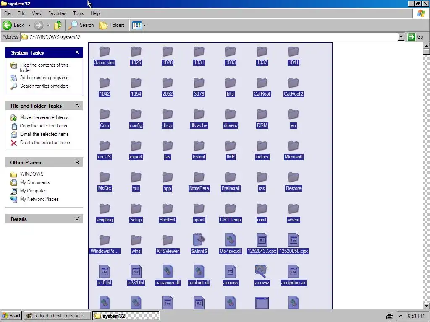Open My Documents from Other Places

35,182
